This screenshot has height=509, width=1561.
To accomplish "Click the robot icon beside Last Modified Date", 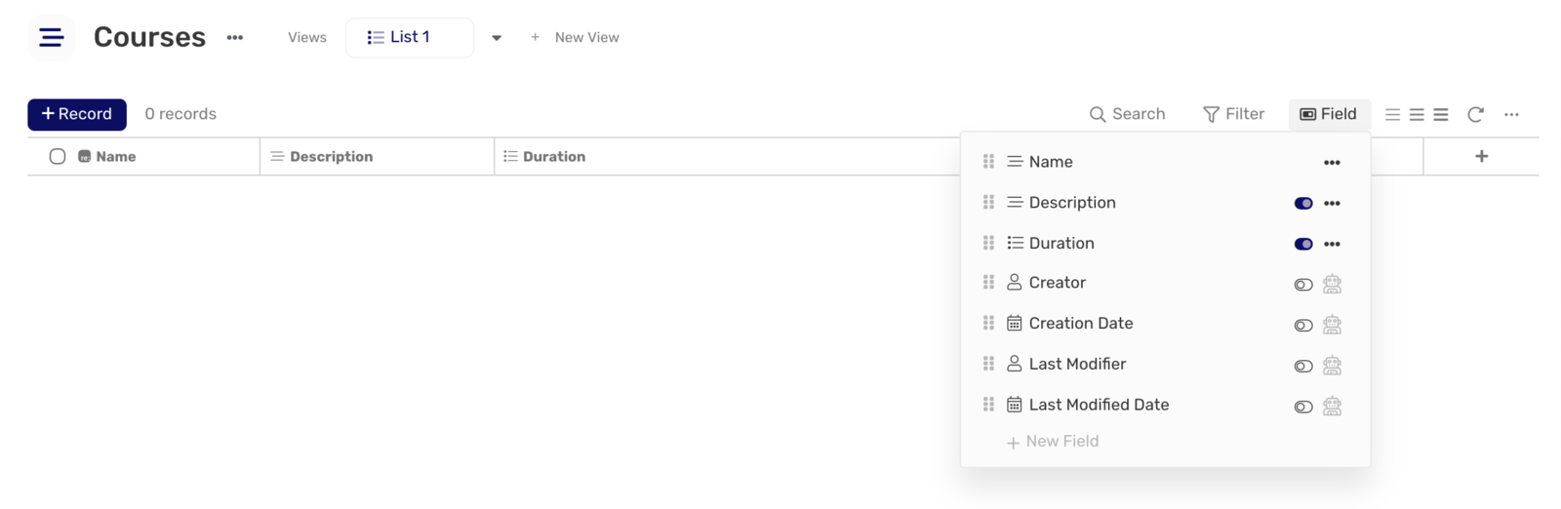I will point(1332,406).
